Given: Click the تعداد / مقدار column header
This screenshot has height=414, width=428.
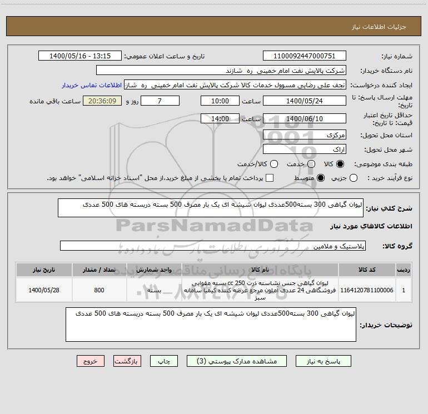Looking at the screenshot, I should click(x=99, y=270).
